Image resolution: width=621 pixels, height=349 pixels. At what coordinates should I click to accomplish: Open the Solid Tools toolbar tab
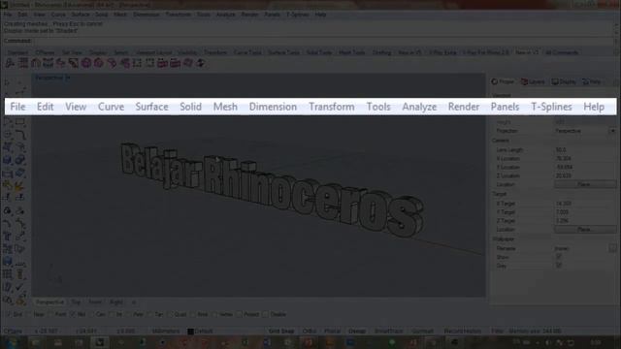[319, 52]
